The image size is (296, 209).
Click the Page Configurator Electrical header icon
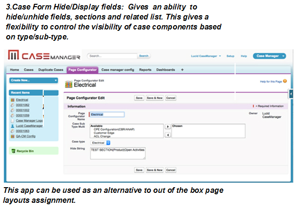point(69,84)
